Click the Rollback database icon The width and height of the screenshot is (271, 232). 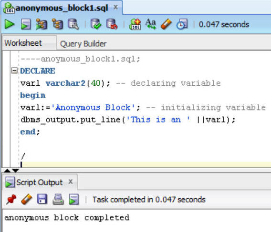(x=112, y=24)
